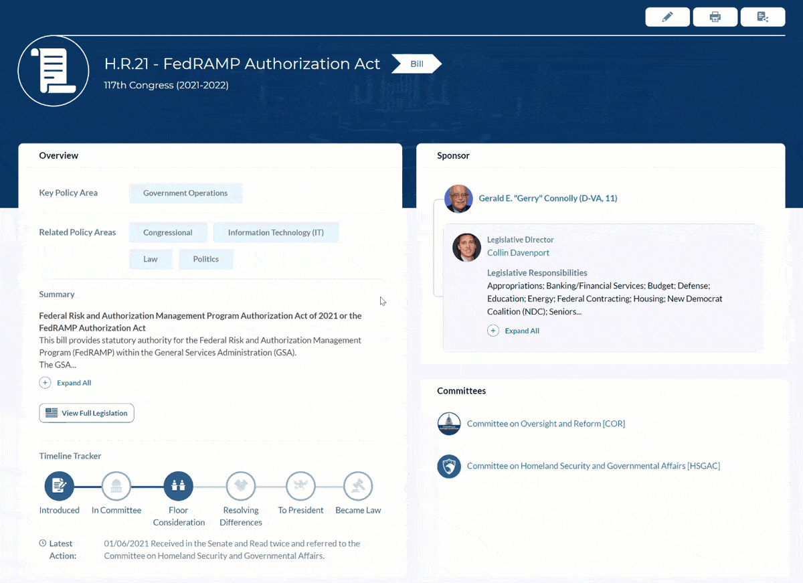
Task: Click the Summary section heading
Action: tap(57, 294)
